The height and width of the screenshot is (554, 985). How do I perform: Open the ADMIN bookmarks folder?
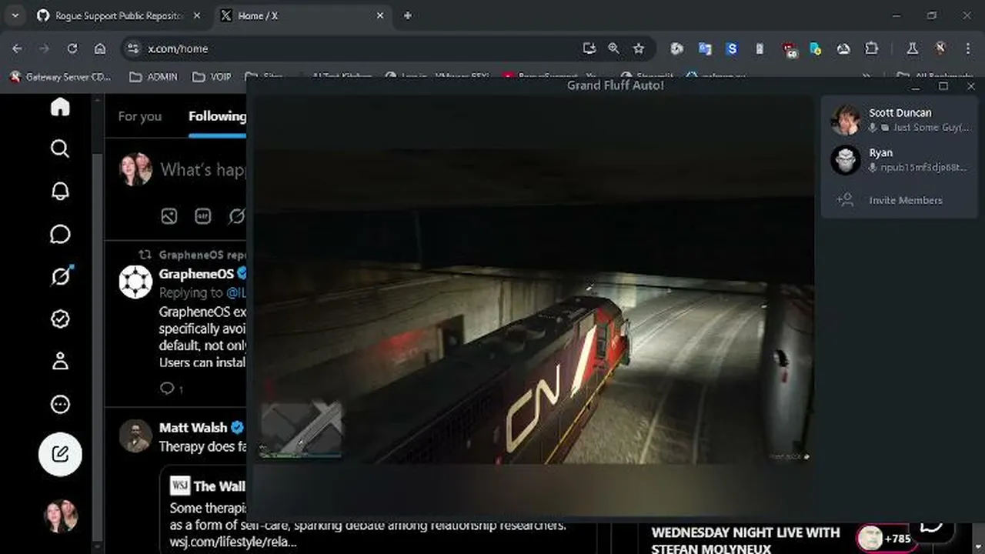[153, 77]
